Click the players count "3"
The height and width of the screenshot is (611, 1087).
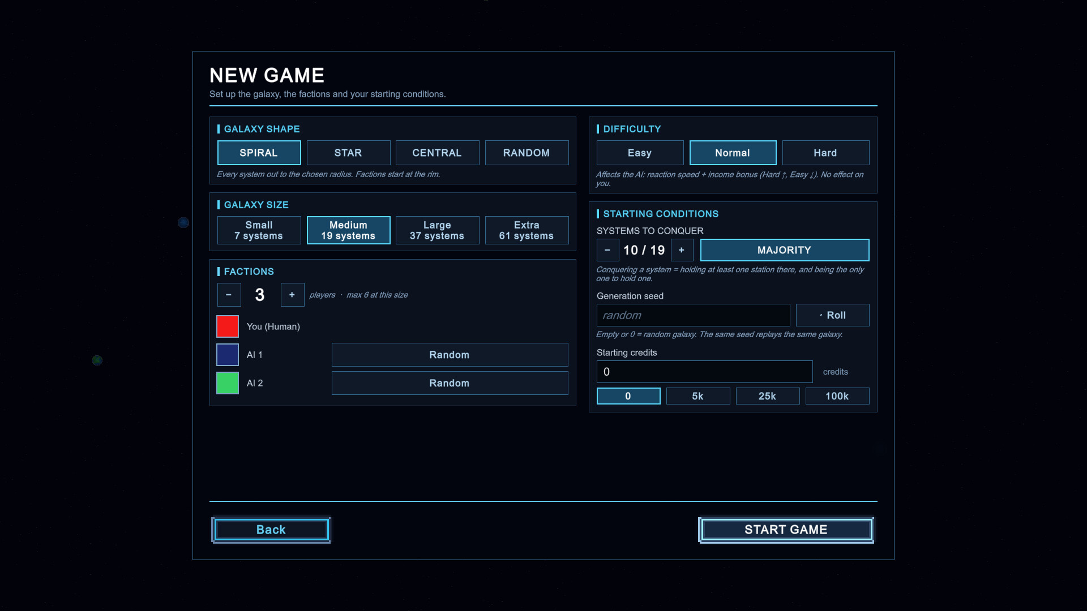tap(260, 295)
